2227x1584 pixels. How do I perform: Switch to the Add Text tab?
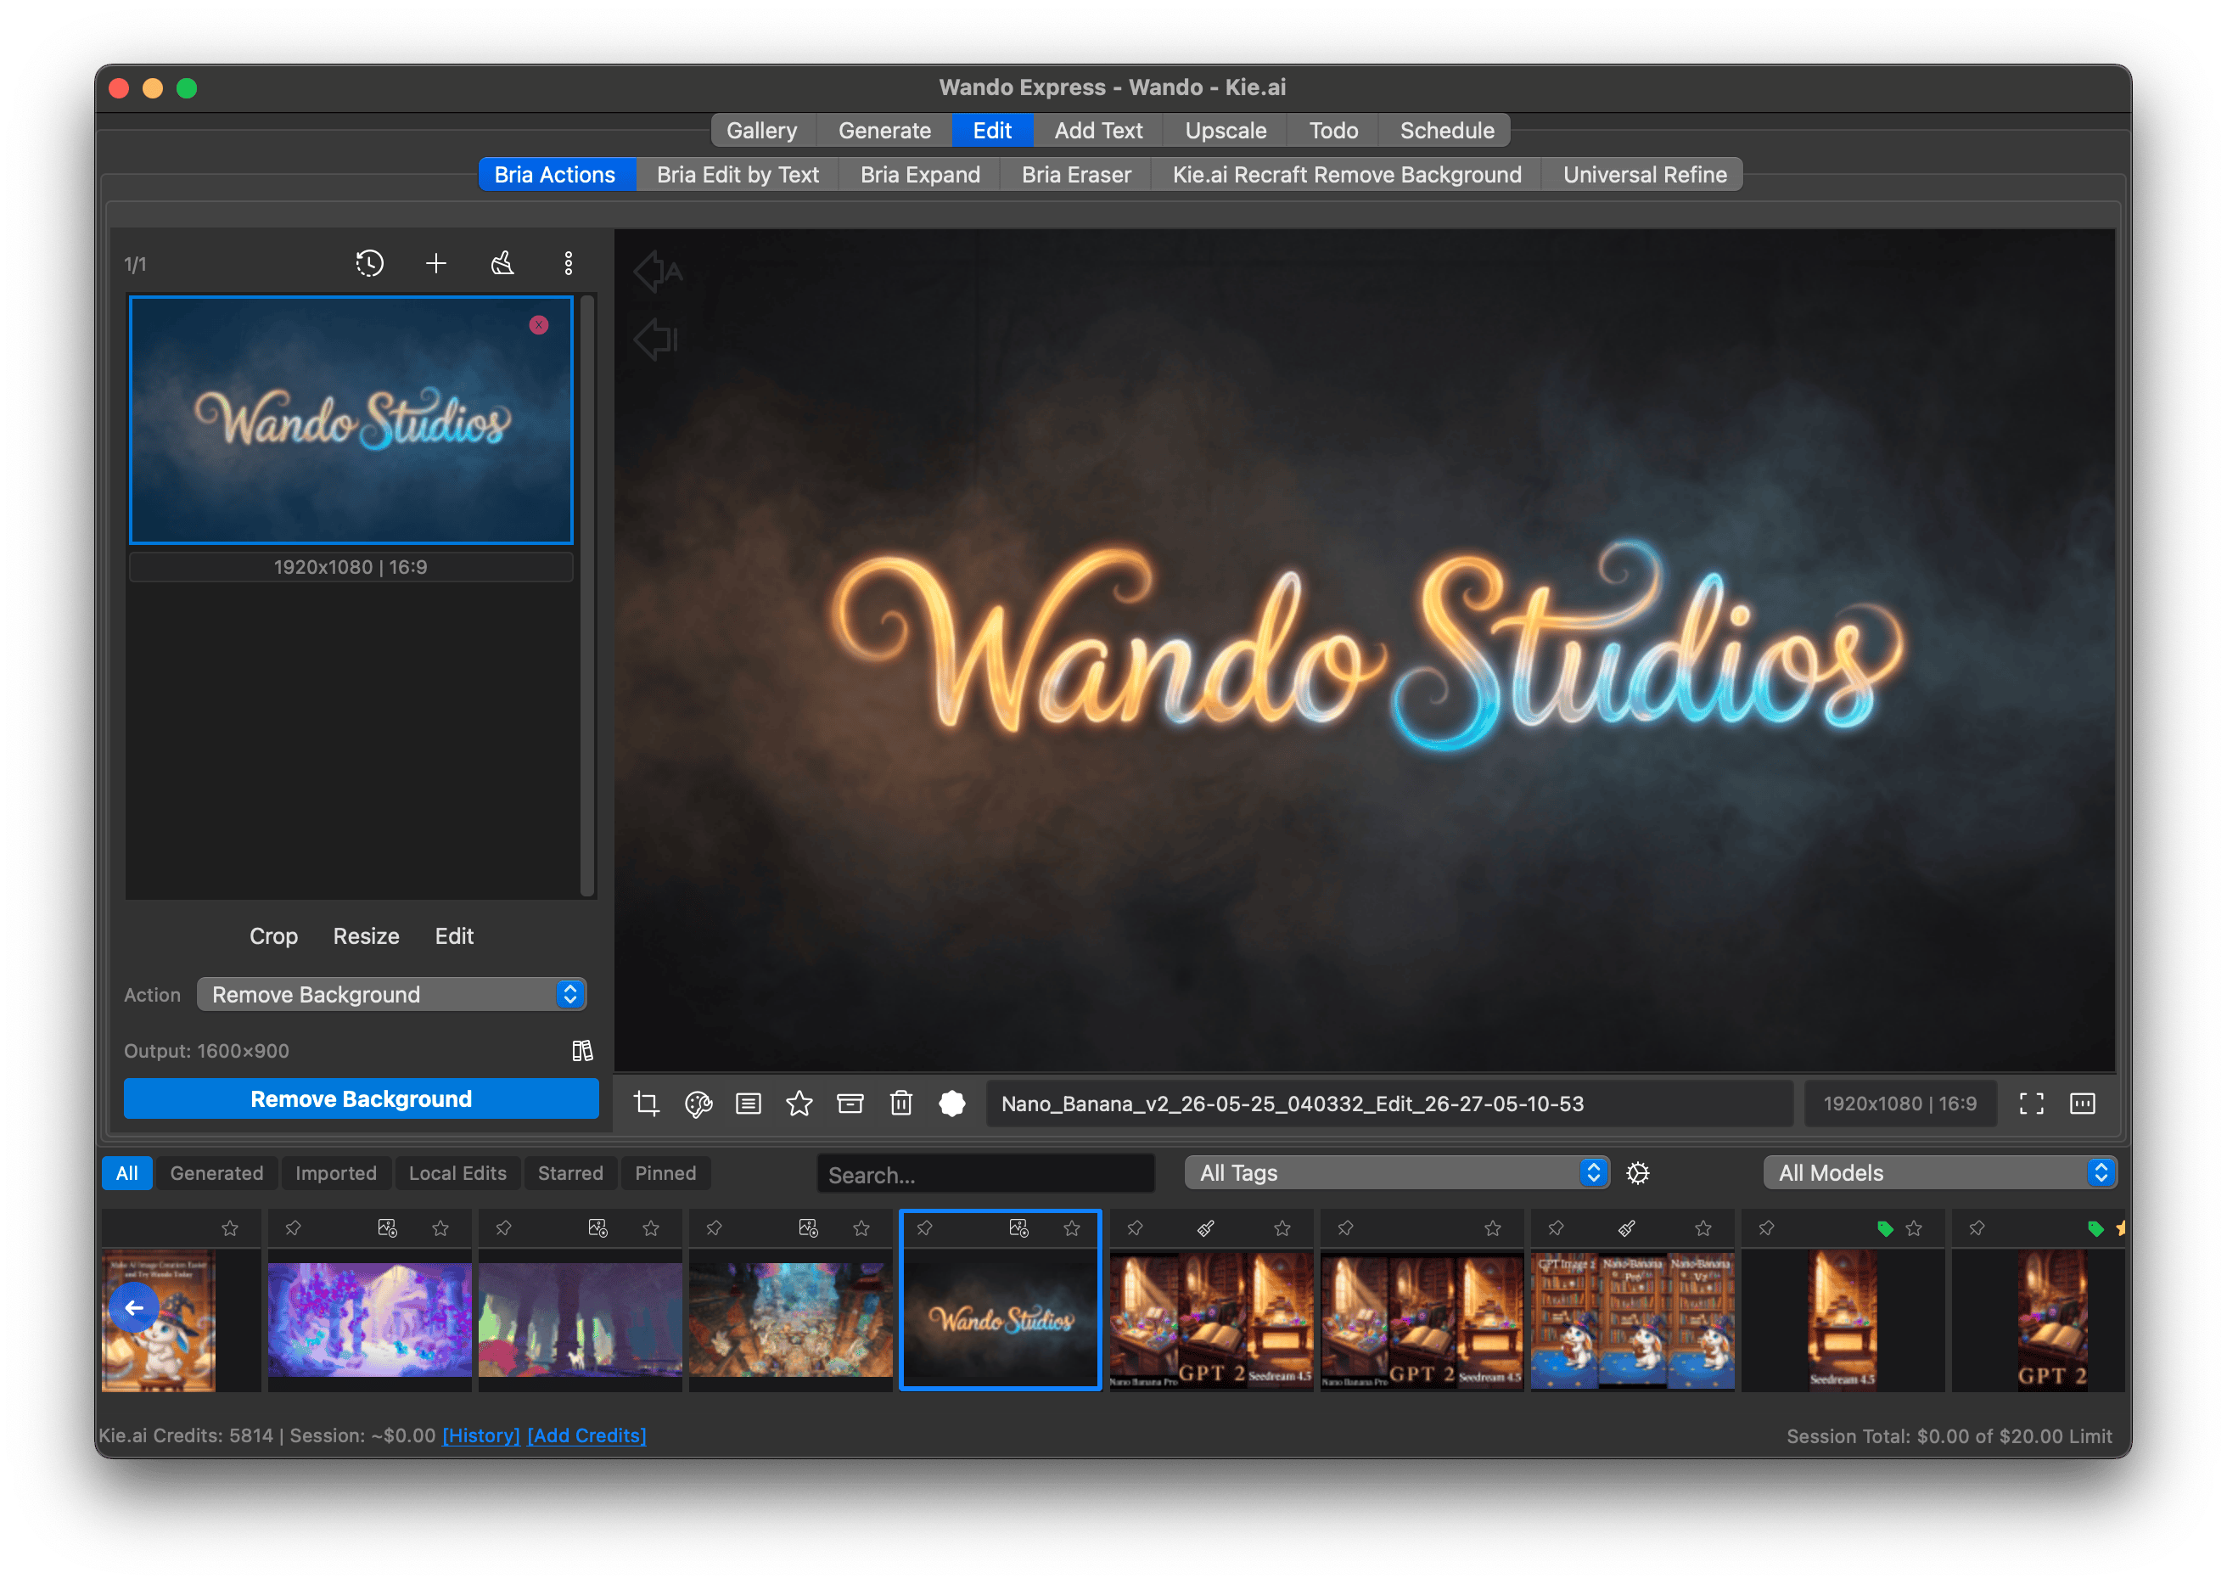(1098, 130)
